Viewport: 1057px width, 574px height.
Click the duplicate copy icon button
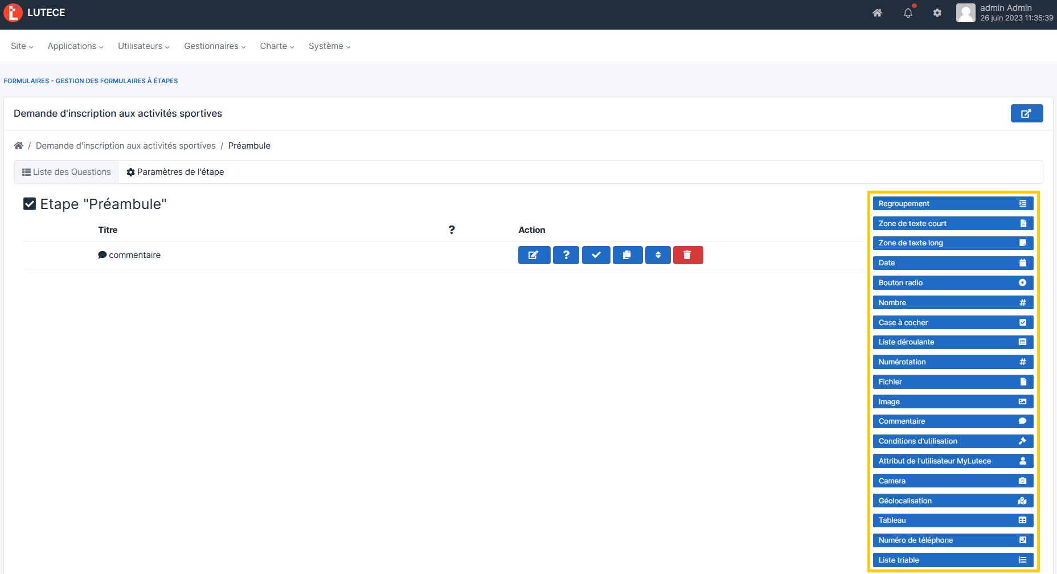click(x=627, y=255)
